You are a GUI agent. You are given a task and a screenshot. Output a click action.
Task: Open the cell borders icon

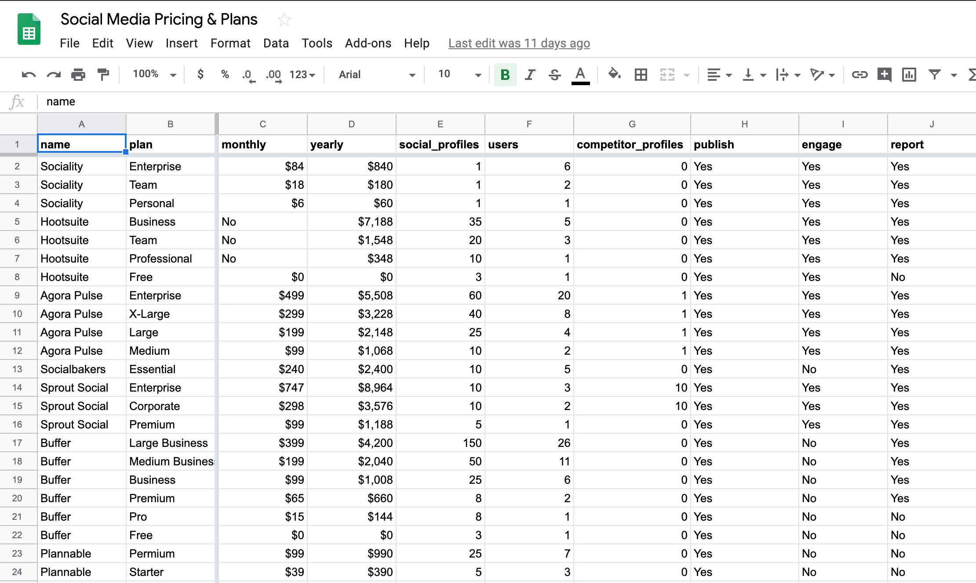click(641, 75)
